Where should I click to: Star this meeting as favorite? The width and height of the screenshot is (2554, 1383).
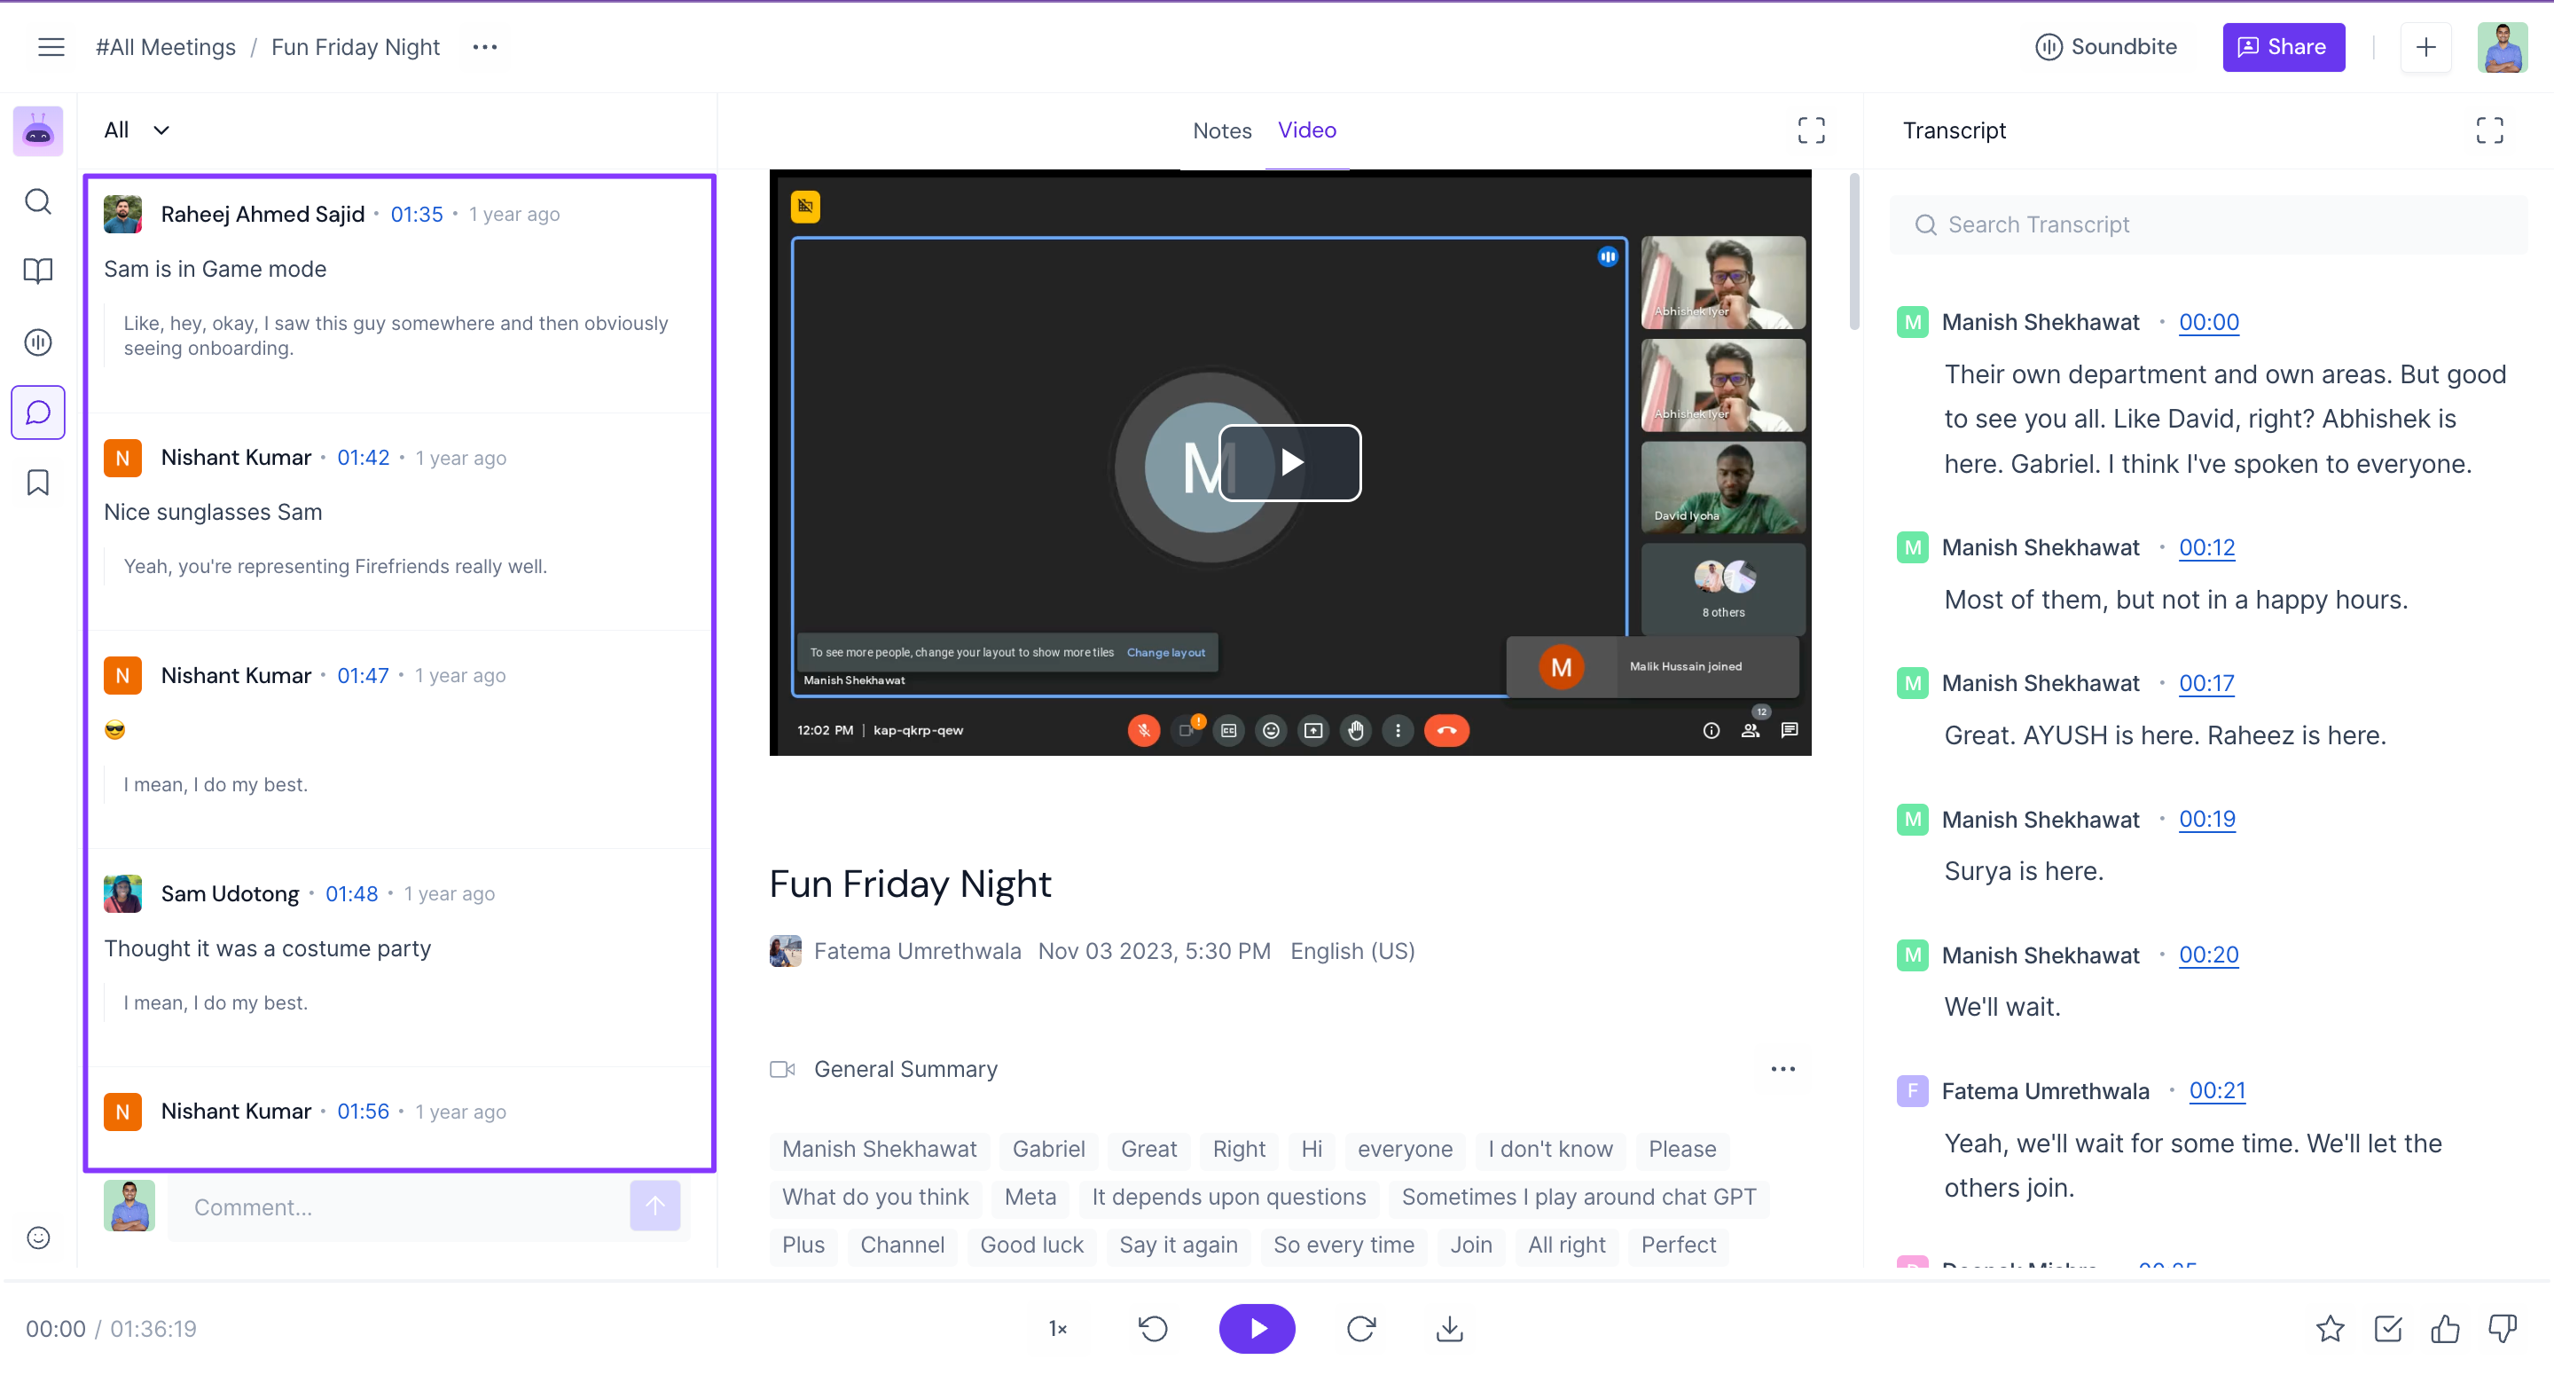2330,1328
